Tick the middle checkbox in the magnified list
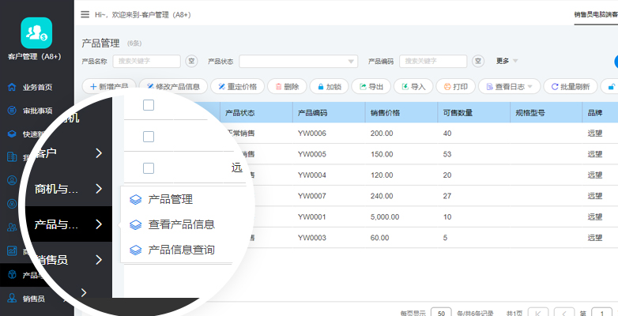Image resolution: width=618 pixels, height=316 pixels. pyautogui.click(x=149, y=137)
